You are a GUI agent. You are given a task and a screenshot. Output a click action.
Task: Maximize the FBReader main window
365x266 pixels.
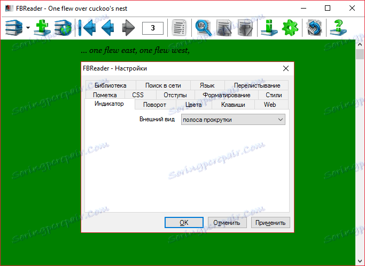(x=328, y=9)
